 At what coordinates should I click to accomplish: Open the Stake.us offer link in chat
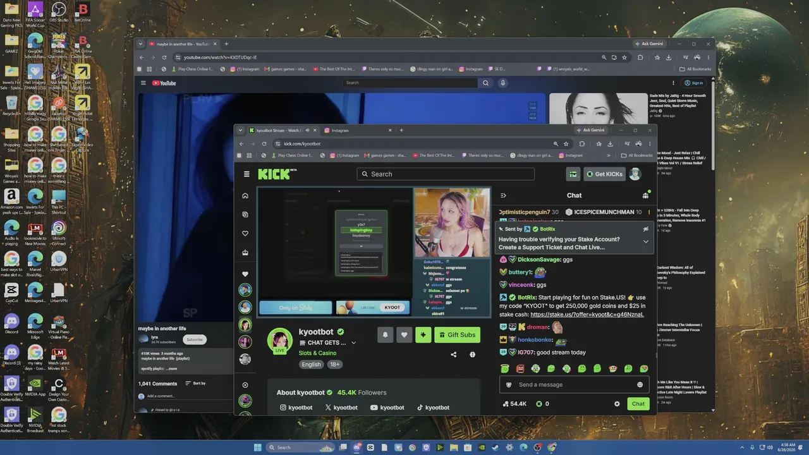pyautogui.click(x=587, y=314)
